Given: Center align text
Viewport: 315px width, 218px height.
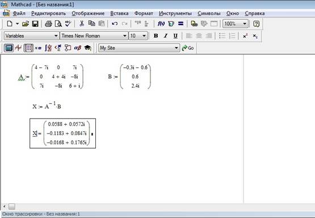Looking at the screenshot, I should point(199,36).
